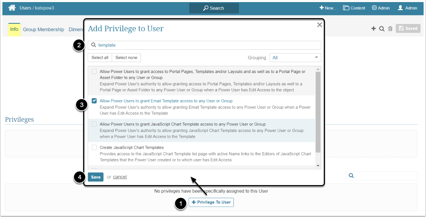Open the Content menu
Viewport: 426px width, 217px height.
point(354,8)
